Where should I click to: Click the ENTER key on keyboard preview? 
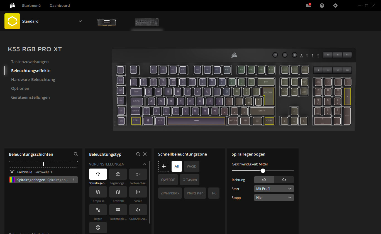tap(268, 96)
